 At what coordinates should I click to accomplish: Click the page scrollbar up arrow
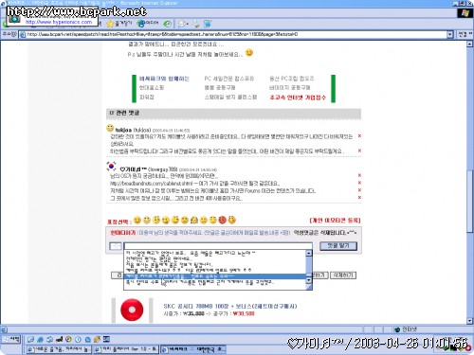pos(469,44)
